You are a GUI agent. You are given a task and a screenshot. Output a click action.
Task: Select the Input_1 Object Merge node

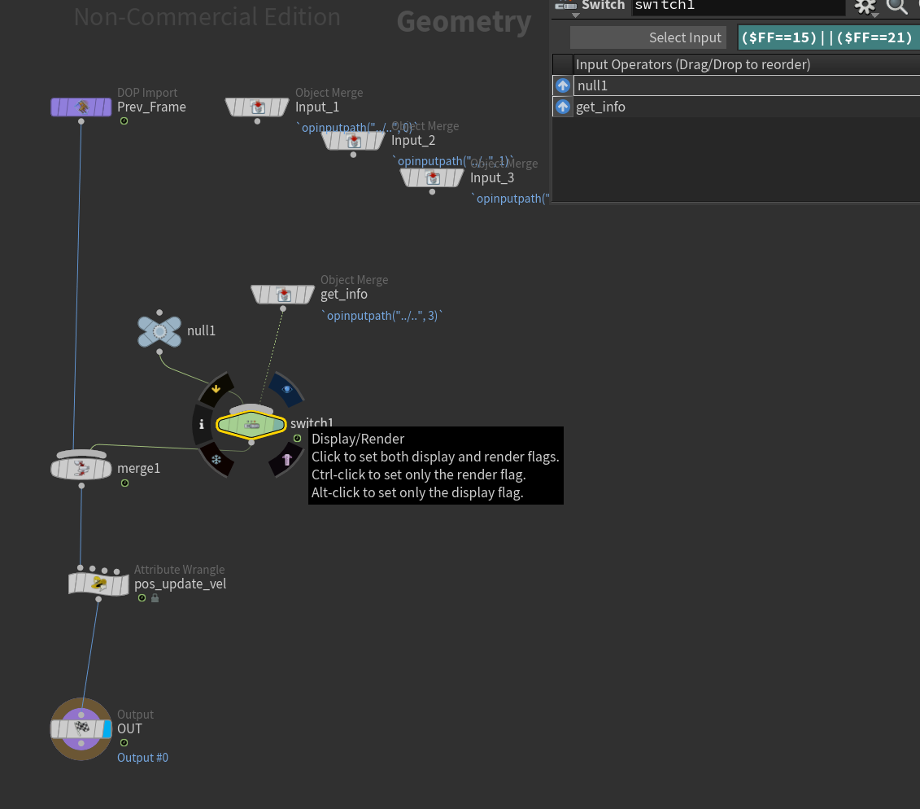[257, 107]
